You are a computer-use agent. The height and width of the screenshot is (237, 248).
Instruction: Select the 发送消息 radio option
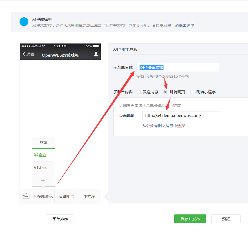pyautogui.click(x=139, y=92)
